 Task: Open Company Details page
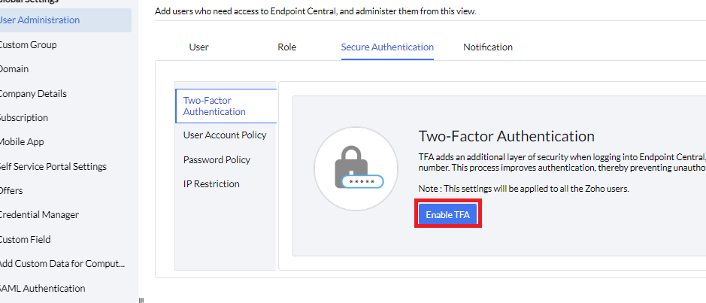32,93
